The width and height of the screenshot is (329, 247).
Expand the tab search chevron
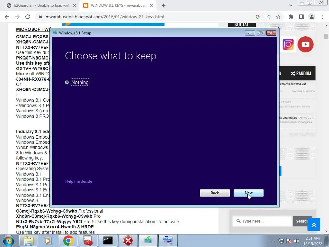290,5
